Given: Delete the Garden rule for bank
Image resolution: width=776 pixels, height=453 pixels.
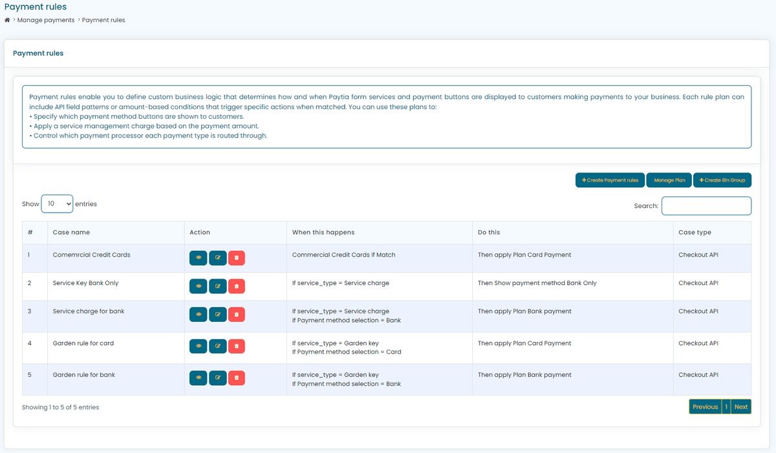Looking at the screenshot, I should pyautogui.click(x=237, y=377).
